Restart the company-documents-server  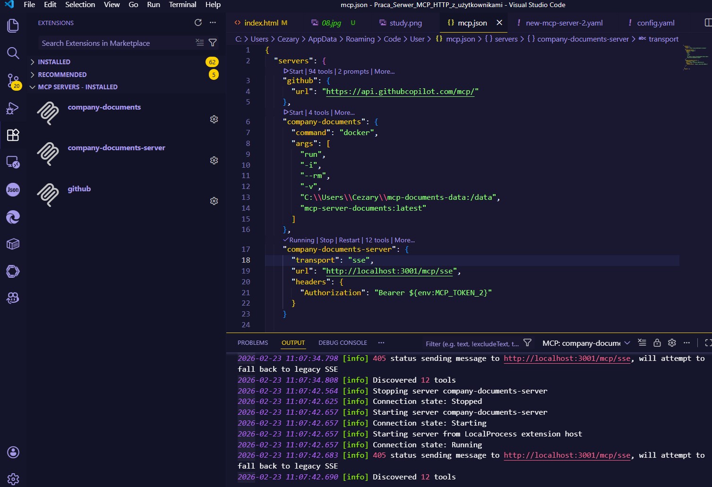tap(349, 240)
